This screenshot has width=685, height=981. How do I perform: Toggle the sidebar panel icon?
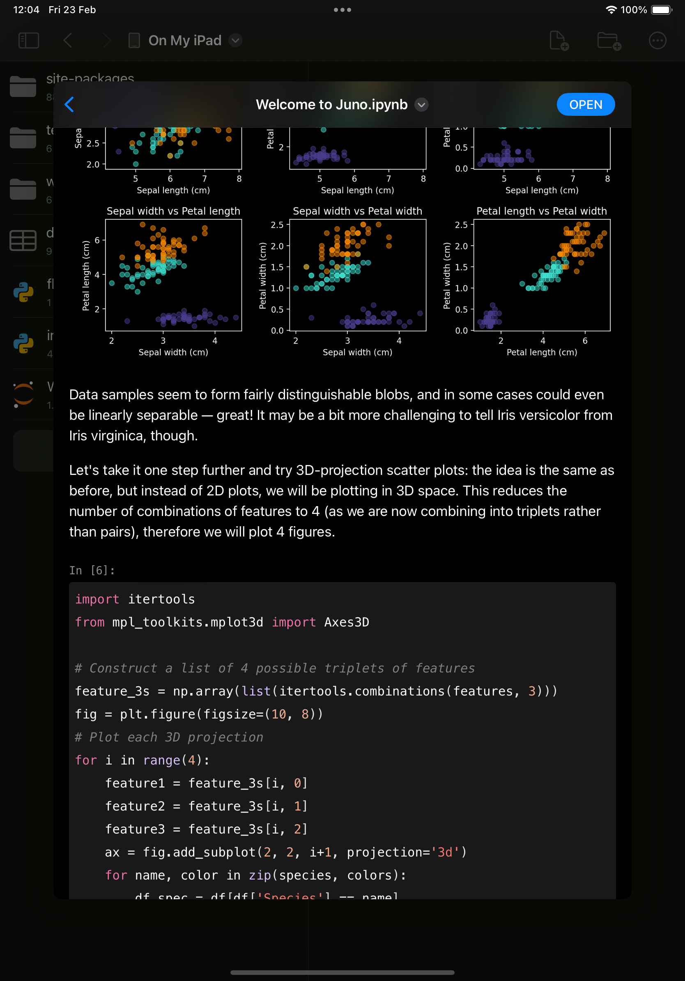[x=29, y=41]
